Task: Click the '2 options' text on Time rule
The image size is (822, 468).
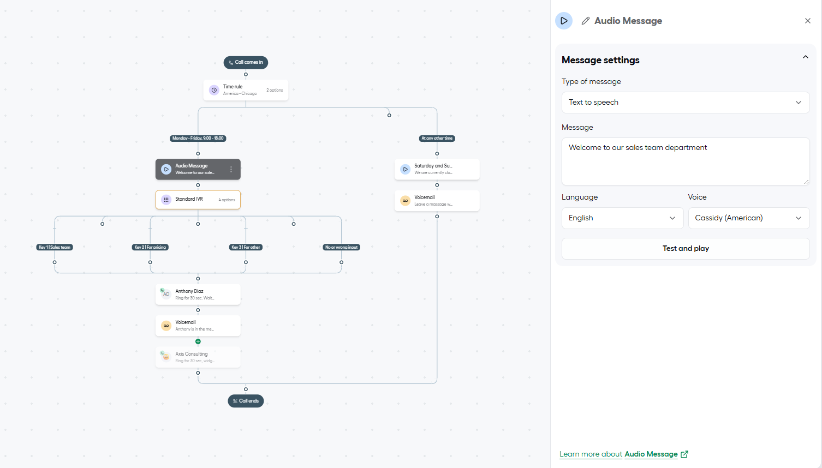Action: 275,91
